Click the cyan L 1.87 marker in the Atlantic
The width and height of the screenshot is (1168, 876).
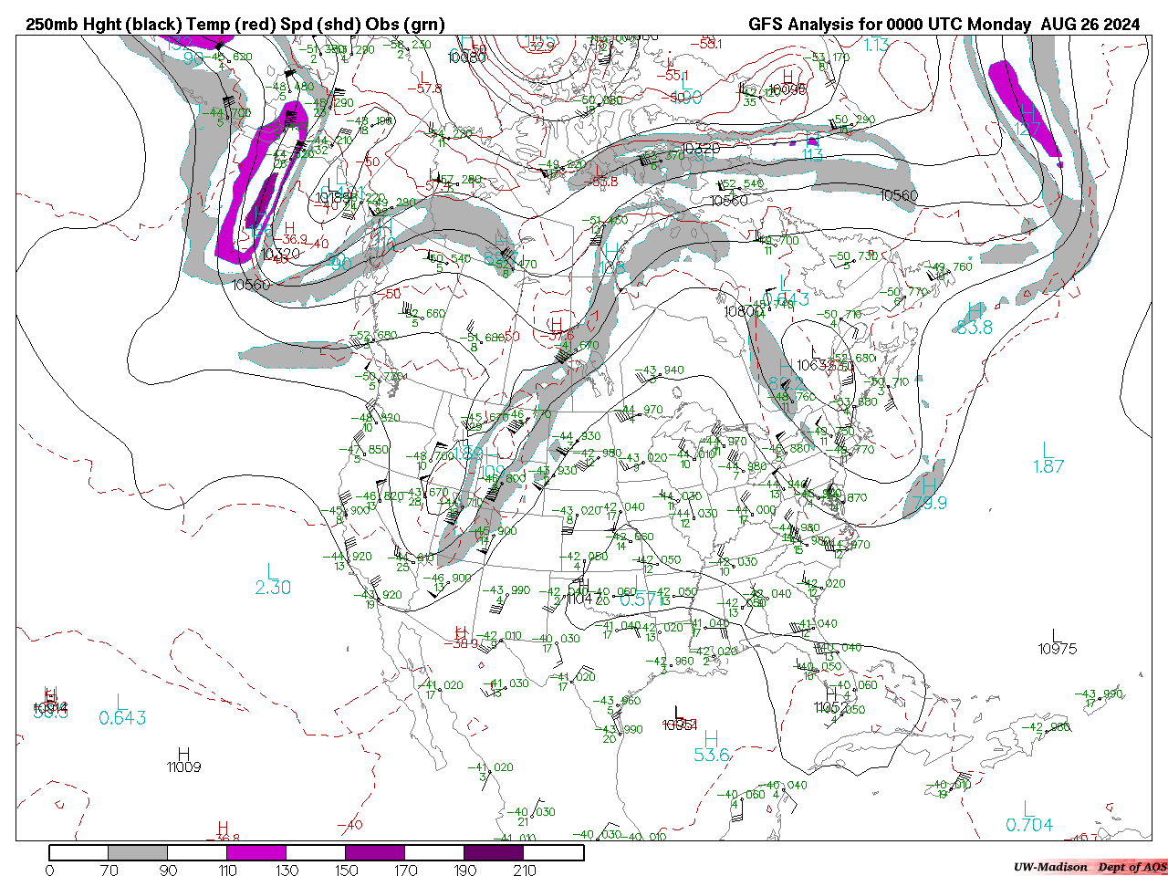point(1048,458)
